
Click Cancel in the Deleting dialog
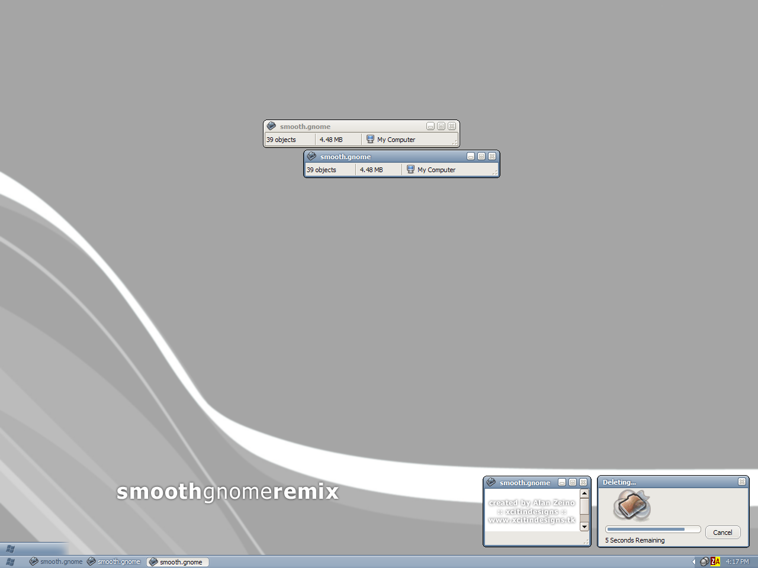(x=722, y=532)
